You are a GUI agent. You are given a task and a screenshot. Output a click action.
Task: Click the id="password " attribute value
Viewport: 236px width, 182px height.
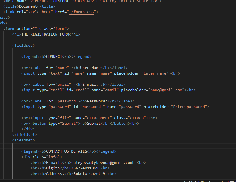click(x=93, y=107)
